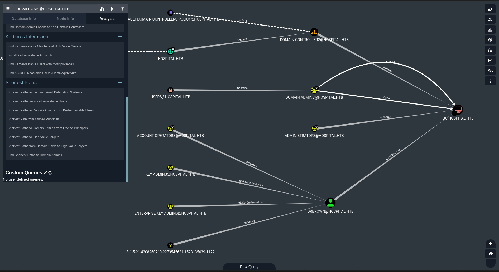The height and width of the screenshot is (272, 499).
Task: Open the settings gears icon
Action: click(490, 71)
